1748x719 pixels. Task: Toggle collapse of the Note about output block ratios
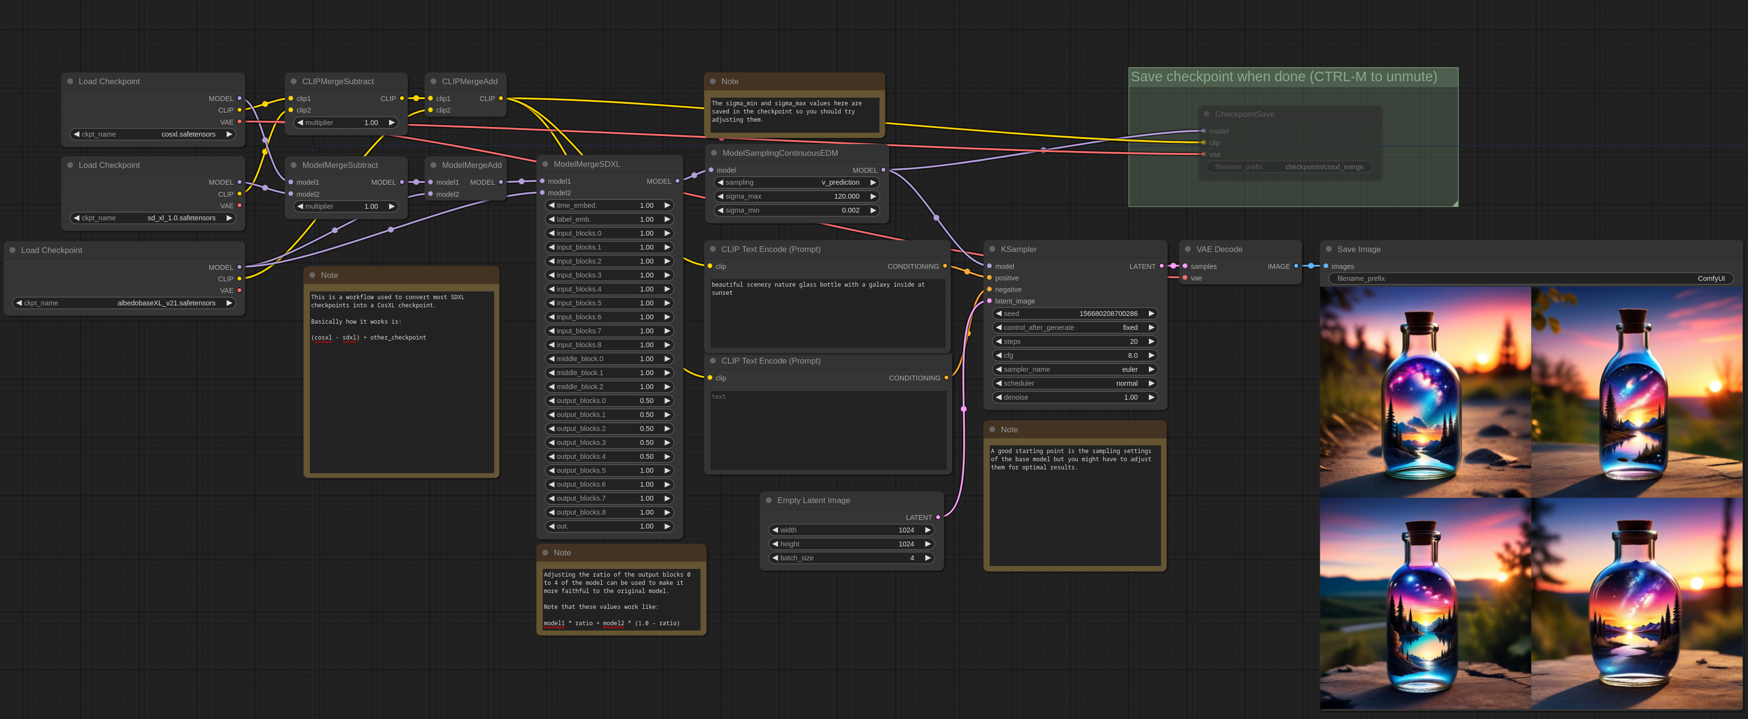click(546, 553)
